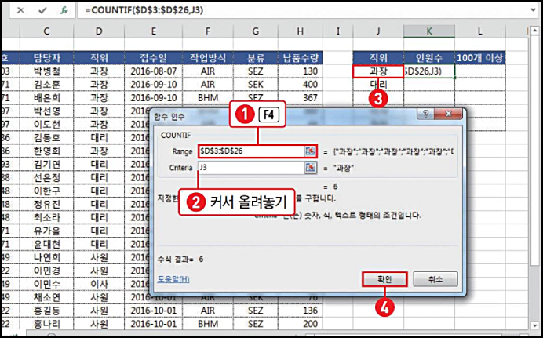
Task: Click the dialog help question mark button
Action: [x=425, y=114]
